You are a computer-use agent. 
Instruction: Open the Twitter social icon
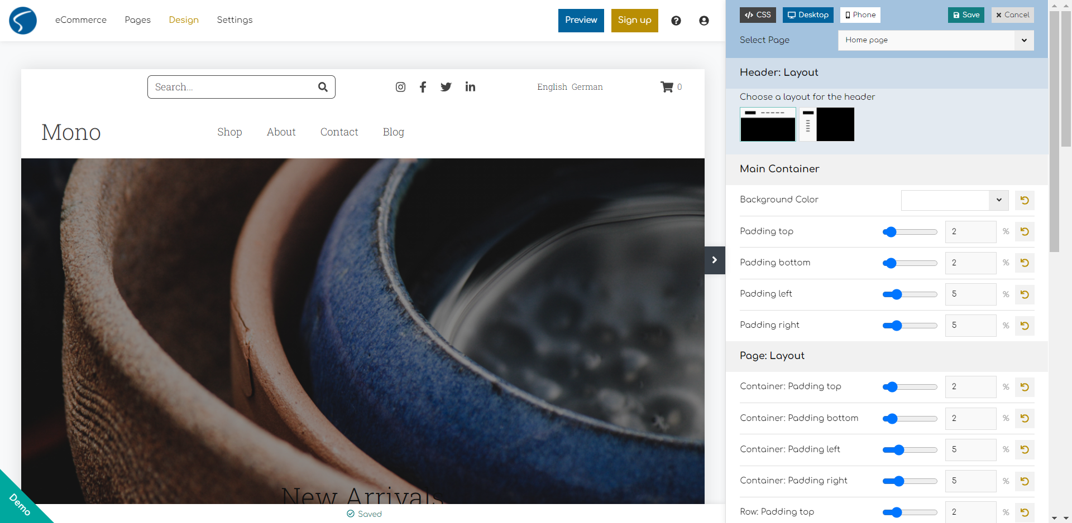tap(446, 87)
